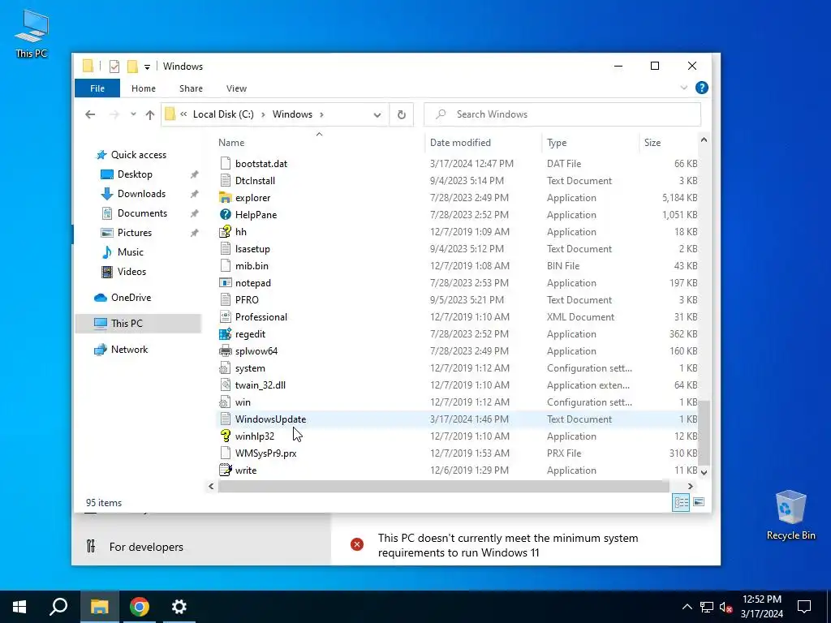Click the vertical scrollbar thumb

(704, 432)
